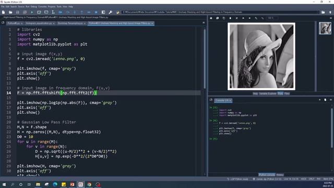Run the current cell

[39, 13]
